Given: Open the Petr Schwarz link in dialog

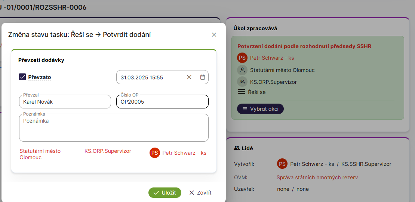Looking at the screenshot, I should click(184, 153).
